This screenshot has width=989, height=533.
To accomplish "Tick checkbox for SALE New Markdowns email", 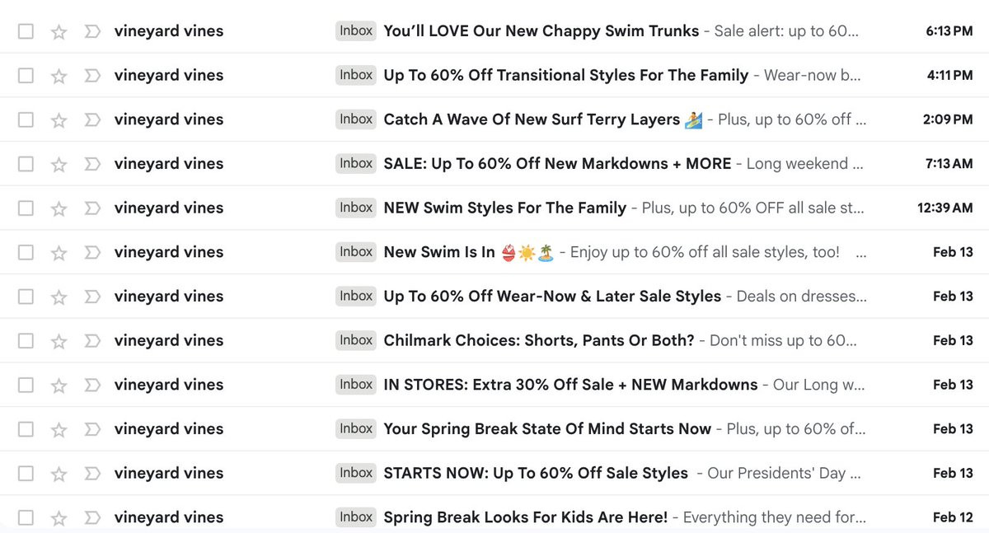I will tap(26, 164).
